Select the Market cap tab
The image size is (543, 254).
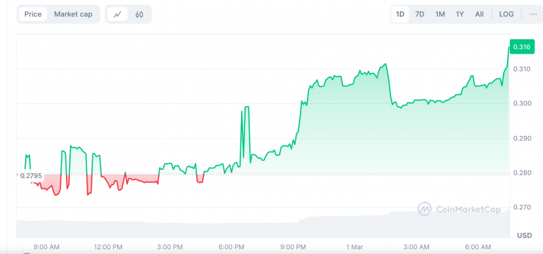click(x=73, y=14)
